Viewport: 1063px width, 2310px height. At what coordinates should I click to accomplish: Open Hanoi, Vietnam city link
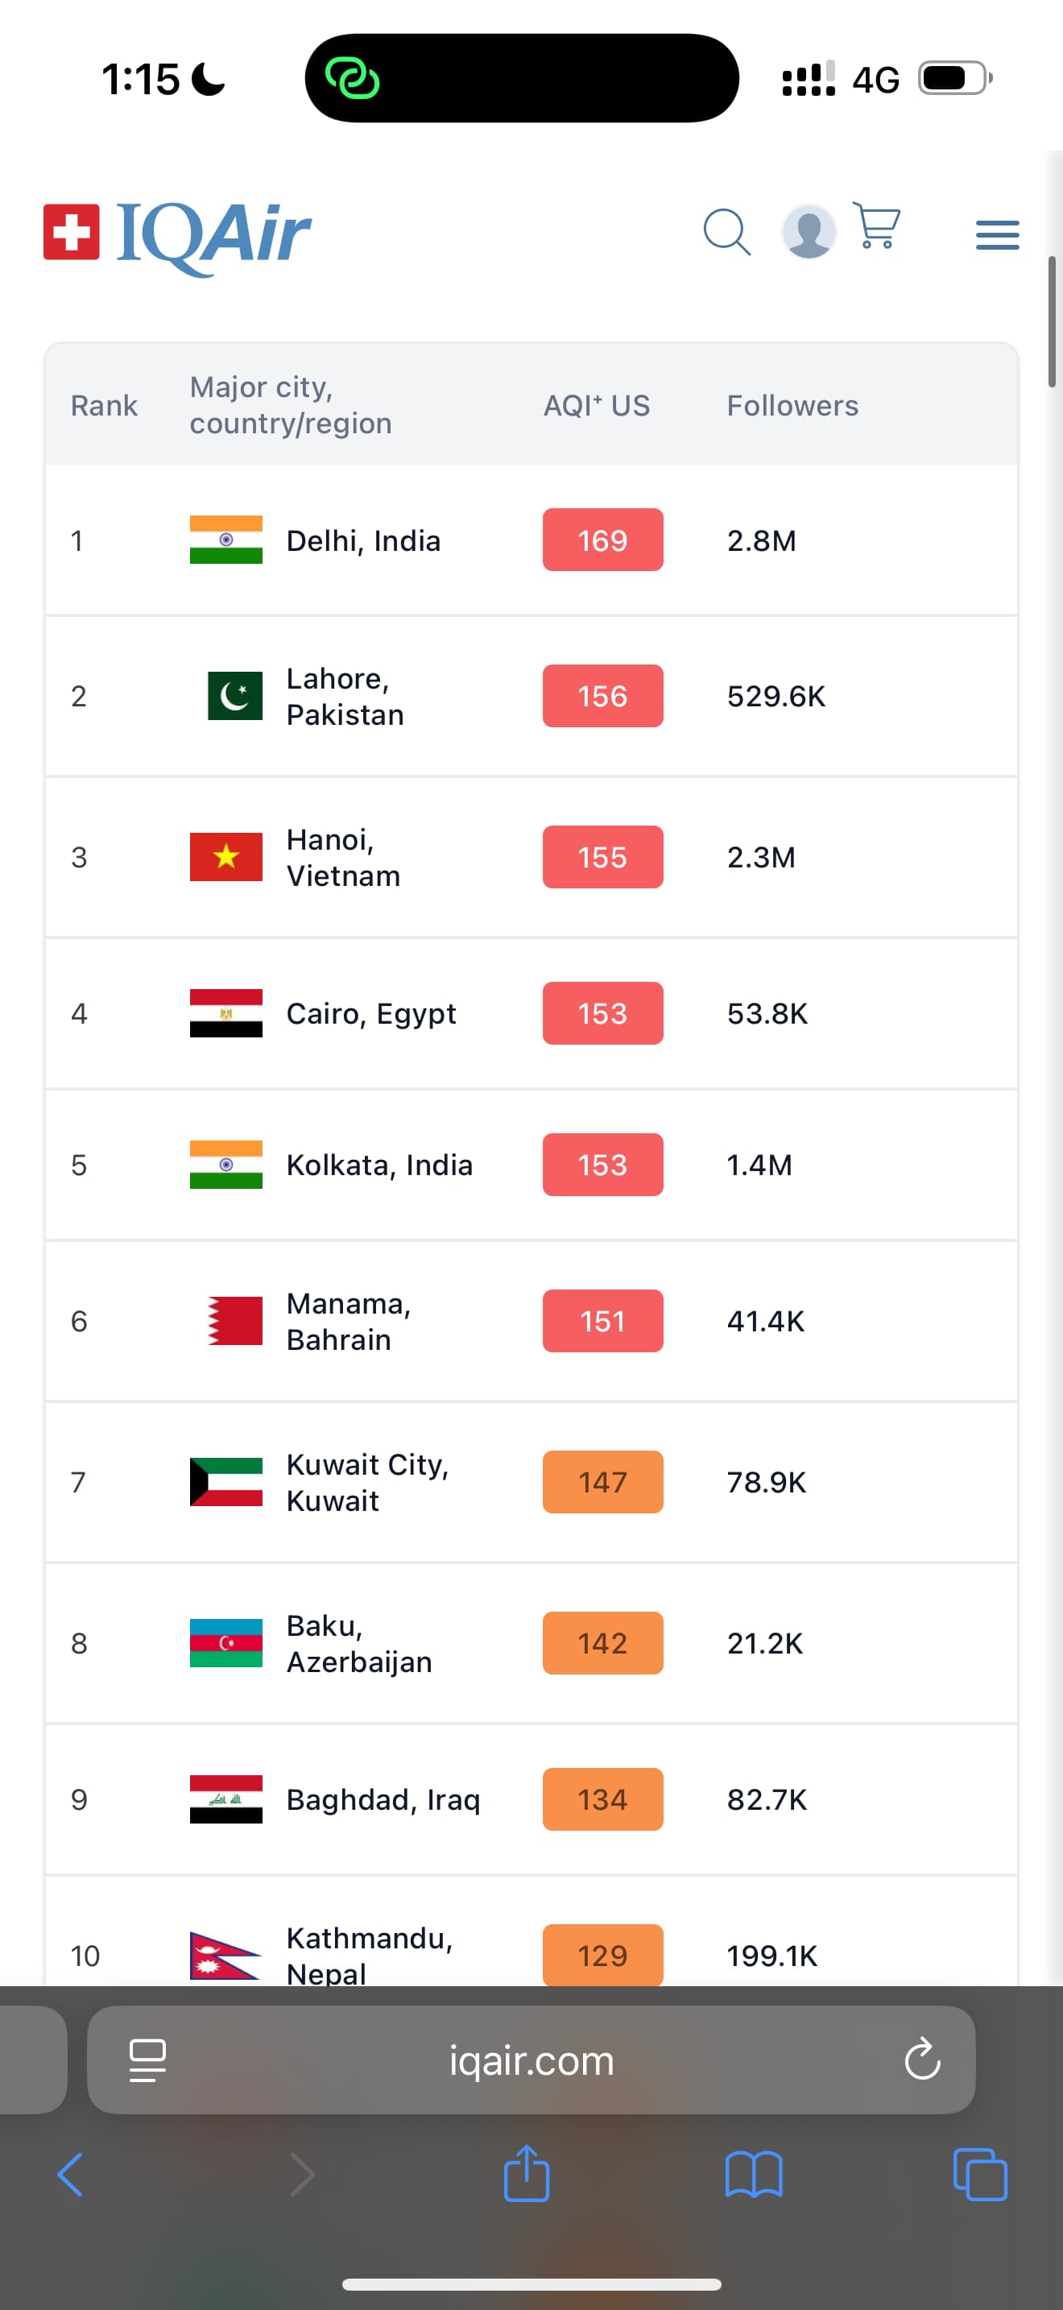coord(343,857)
